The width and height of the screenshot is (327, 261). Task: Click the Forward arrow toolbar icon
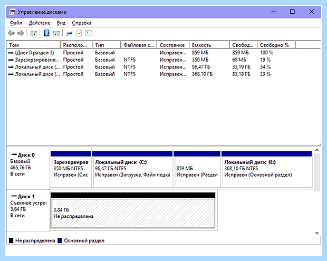(21, 33)
